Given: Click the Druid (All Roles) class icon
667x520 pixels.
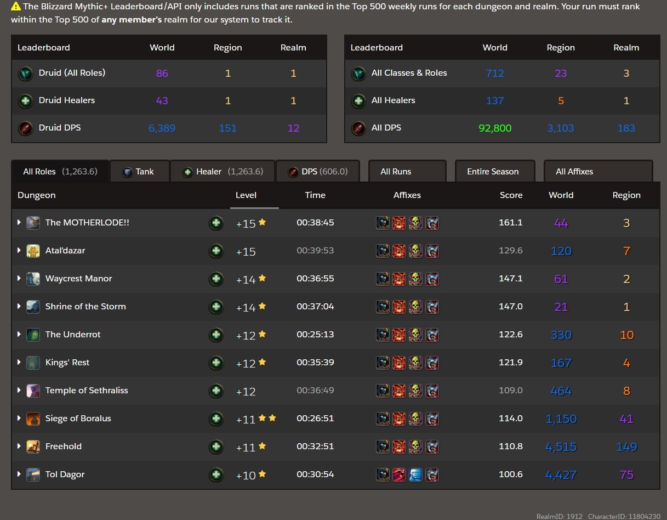Looking at the screenshot, I should point(25,74).
